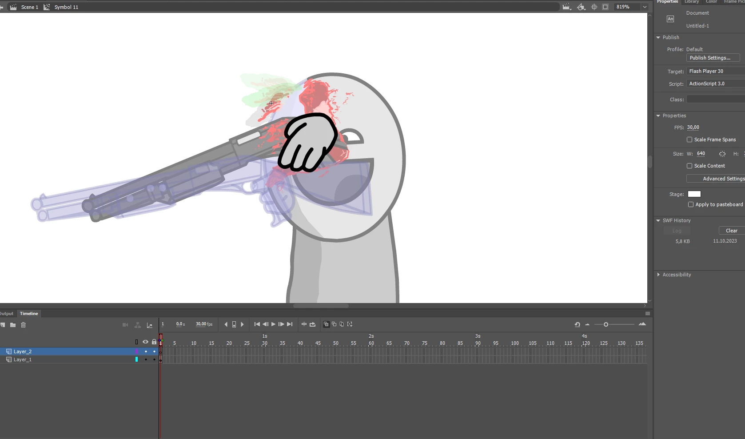Insert keyframe using the center keyframe button
Screen dimensions: 745x439
click(x=234, y=324)
